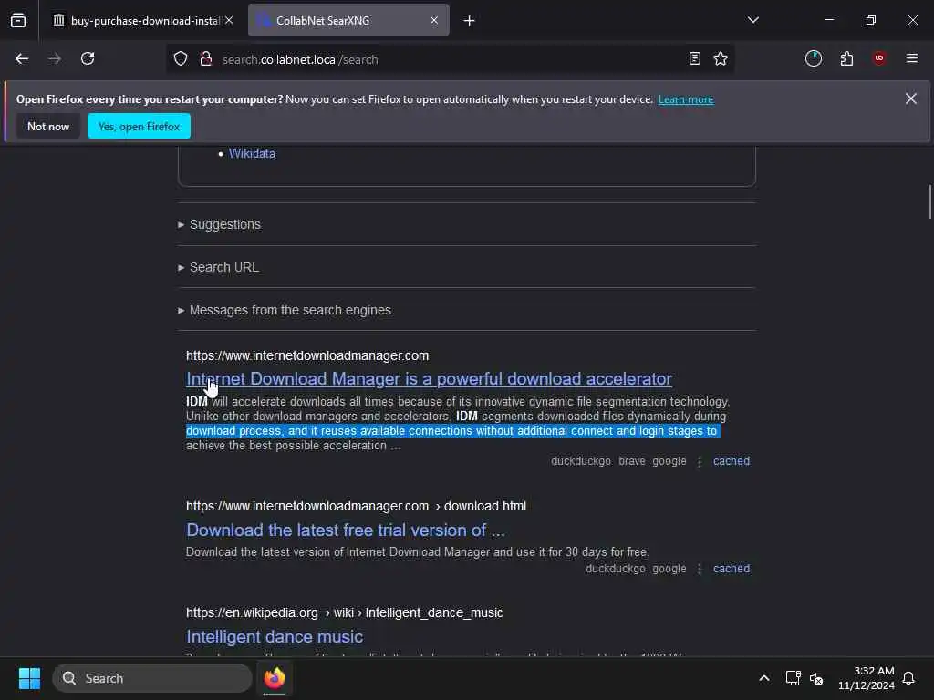Open the Firefox View icon in tab strip
Viewport: 934px width, 700px height.
(x=18, y=21)
